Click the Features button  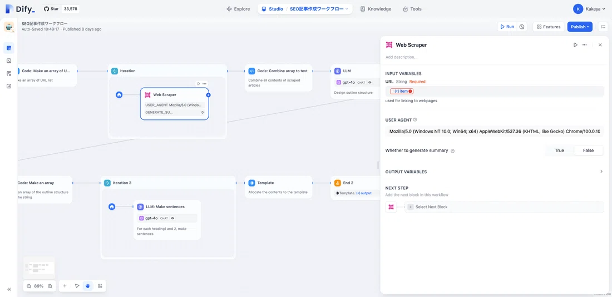[x=549, y=27]
